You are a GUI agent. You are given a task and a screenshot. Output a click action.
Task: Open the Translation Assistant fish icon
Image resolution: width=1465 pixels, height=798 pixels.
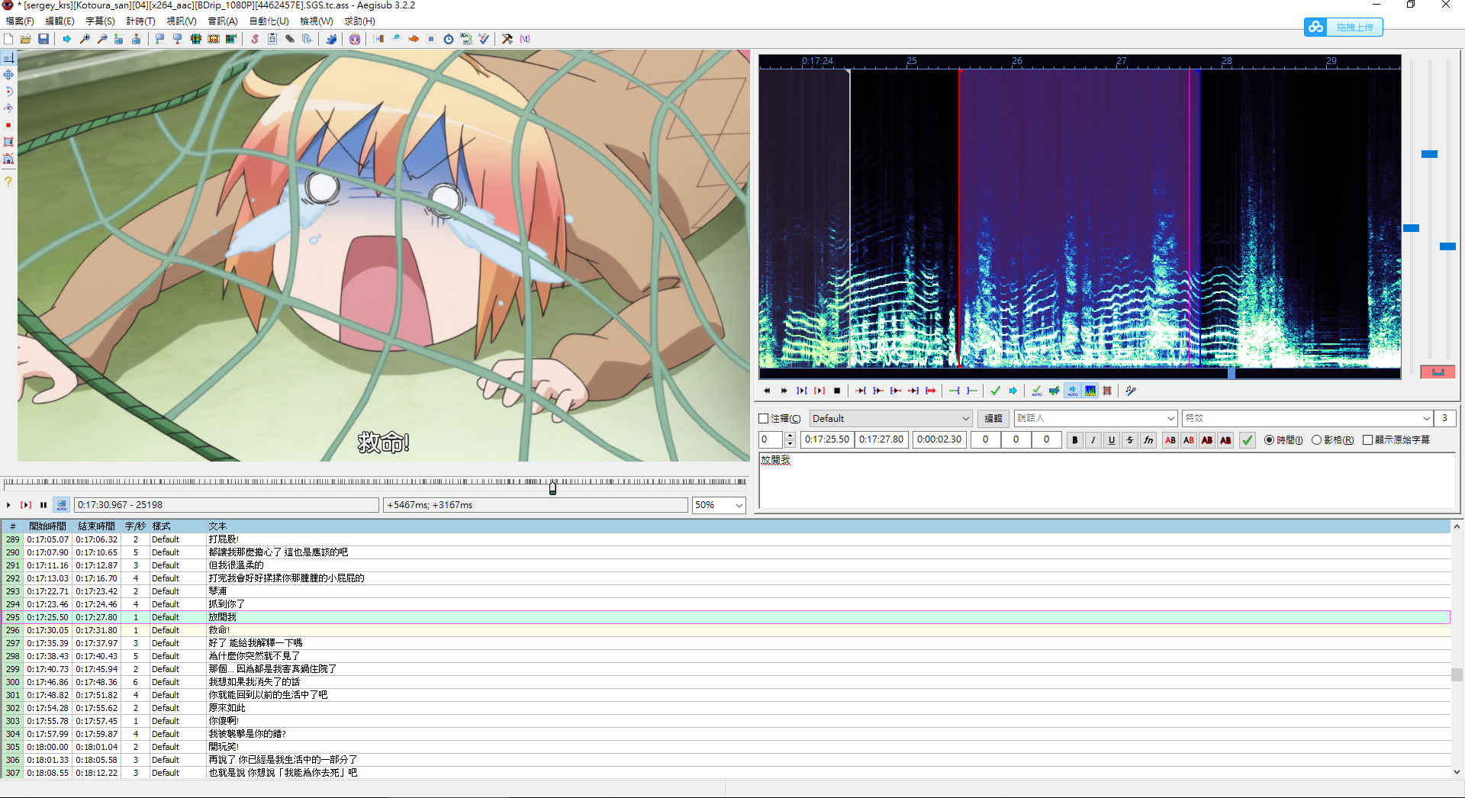click(x=414, y=39)
